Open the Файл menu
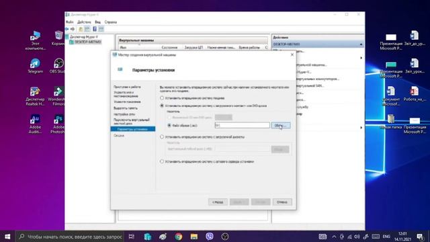The height and width of the screenshot is (242, 430). [69, 22]
